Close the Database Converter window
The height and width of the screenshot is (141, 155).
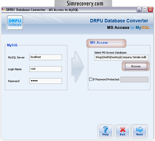(150, 10)
